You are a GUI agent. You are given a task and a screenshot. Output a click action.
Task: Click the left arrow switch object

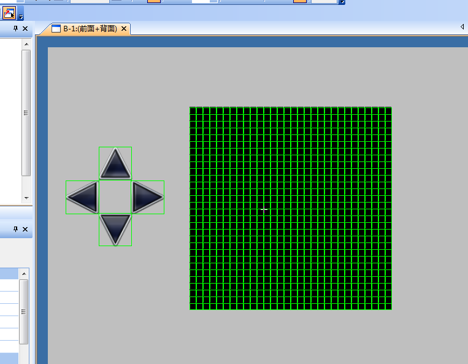pos(82,197)
